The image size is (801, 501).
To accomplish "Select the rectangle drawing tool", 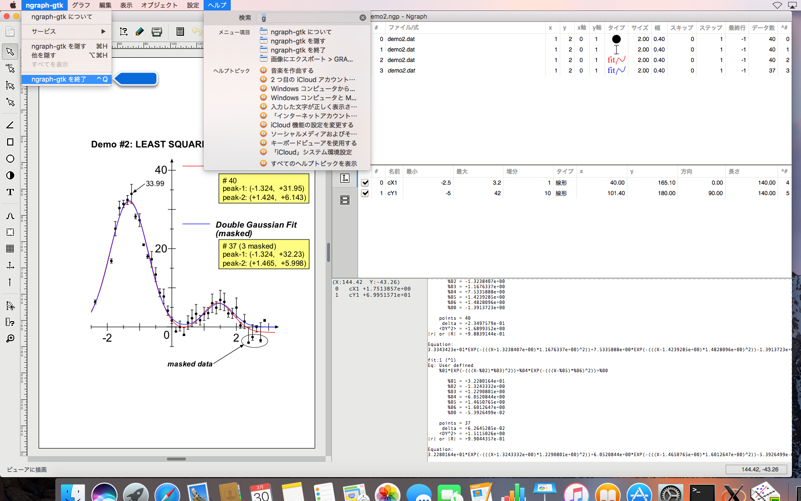I will [10, 142].
